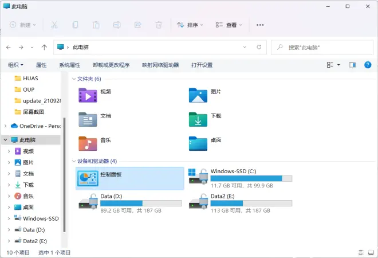
Task: Click 系统属性 in command bar
Action: (70, 65)
